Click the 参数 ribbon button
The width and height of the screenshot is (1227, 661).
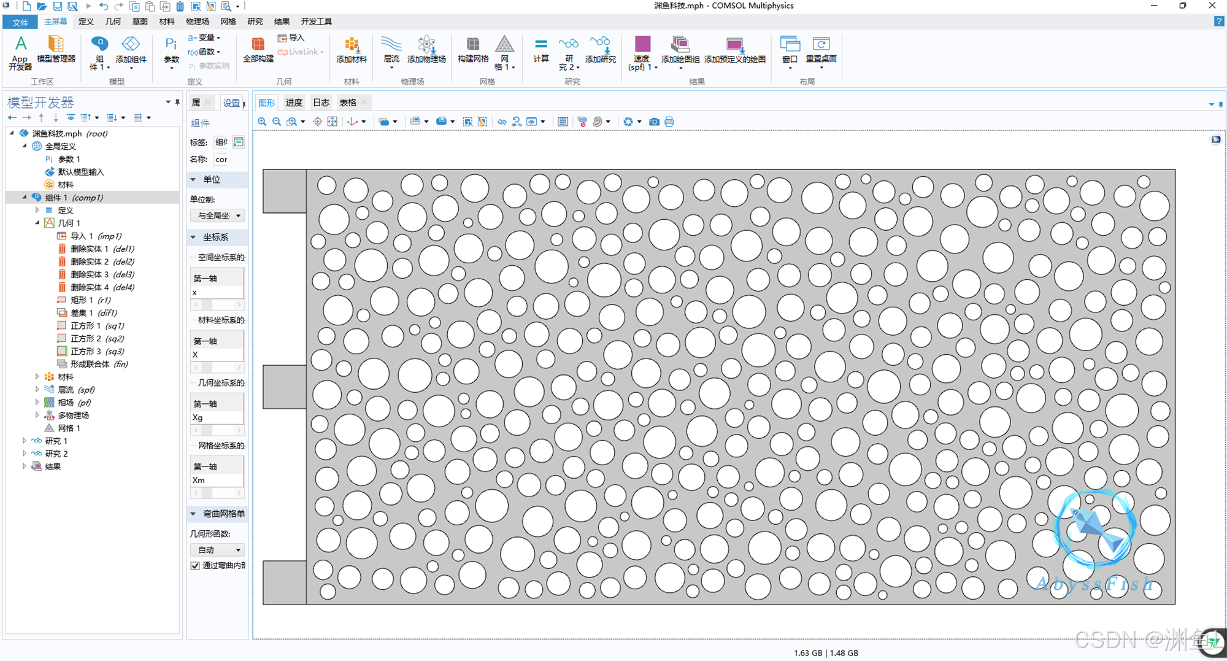pyautogui.click(x=171, y=52)
